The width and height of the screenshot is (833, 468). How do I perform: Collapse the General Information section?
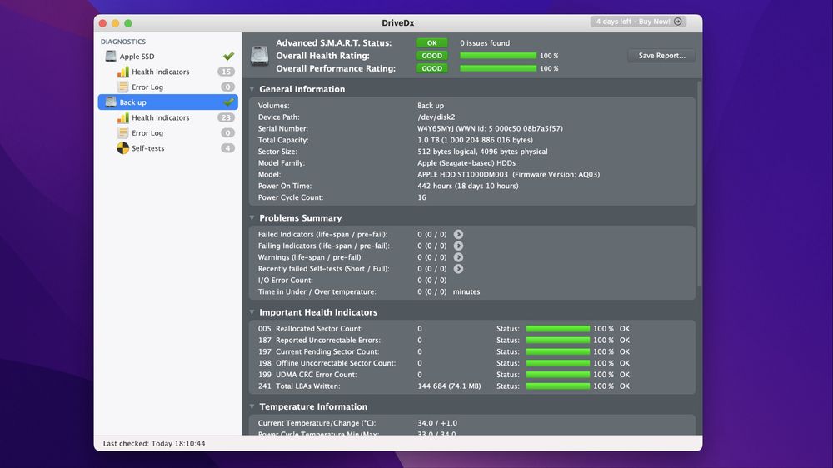pos(252,89)
